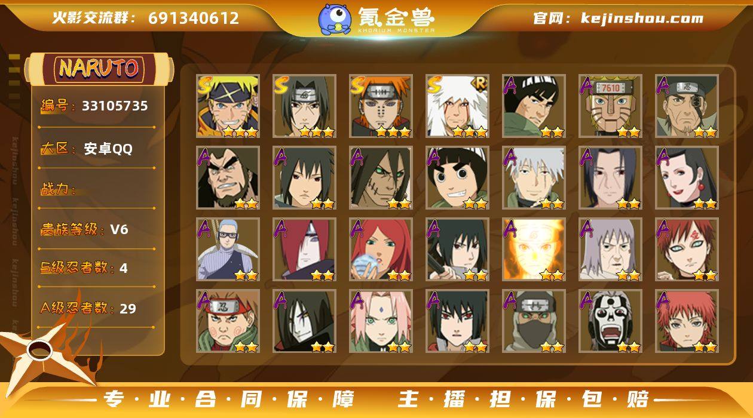
Task: Select the white-haired Jiraiya S-rank card
Action: click(457, 106)
